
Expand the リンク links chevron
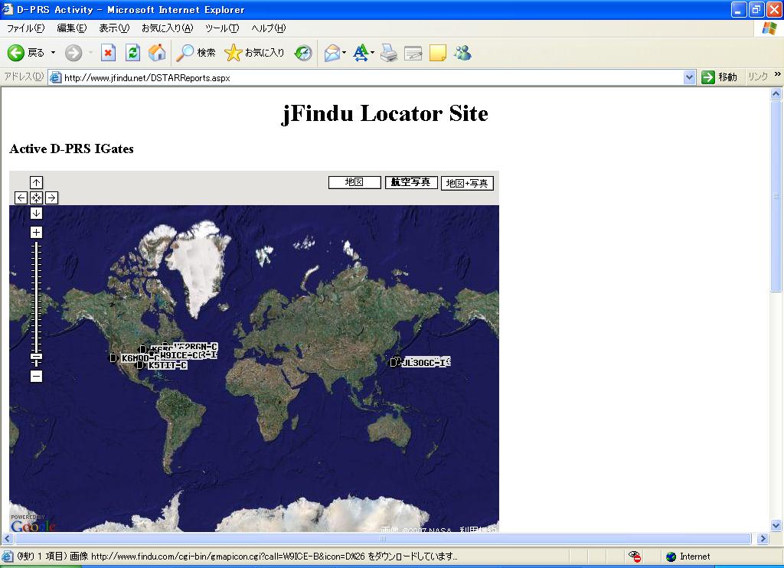coord(778,74)
